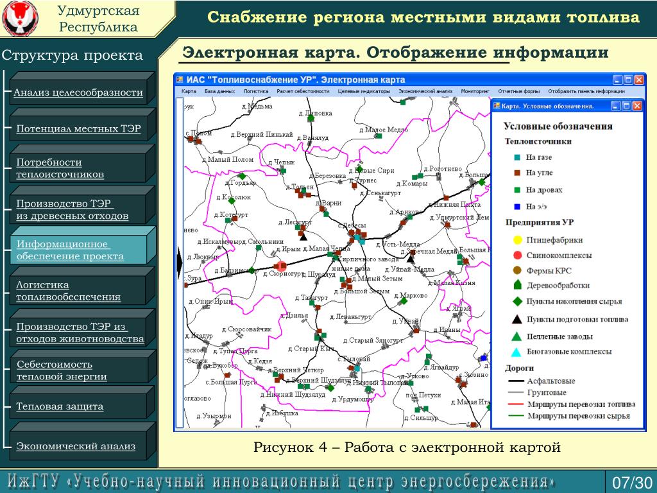Screen dimensions: 657x493
Task: Click the д.Верхний Пинькай map label
Action: [262, 135]
